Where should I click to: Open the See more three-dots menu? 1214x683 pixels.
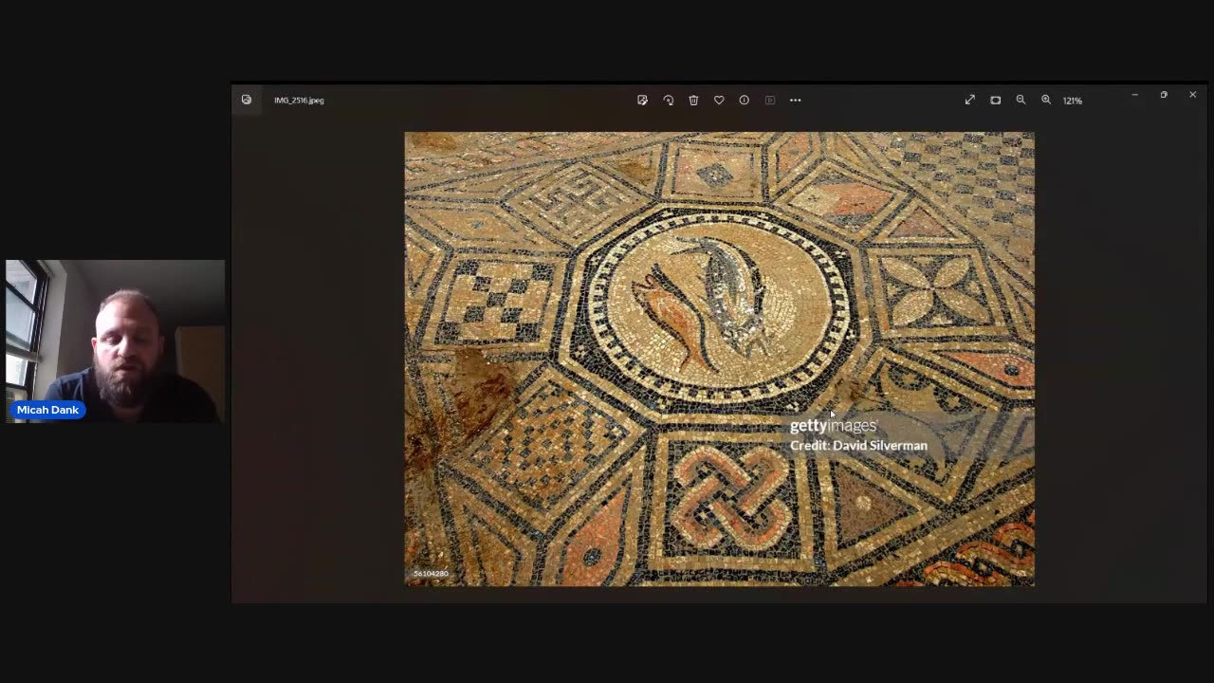[796, 100]
